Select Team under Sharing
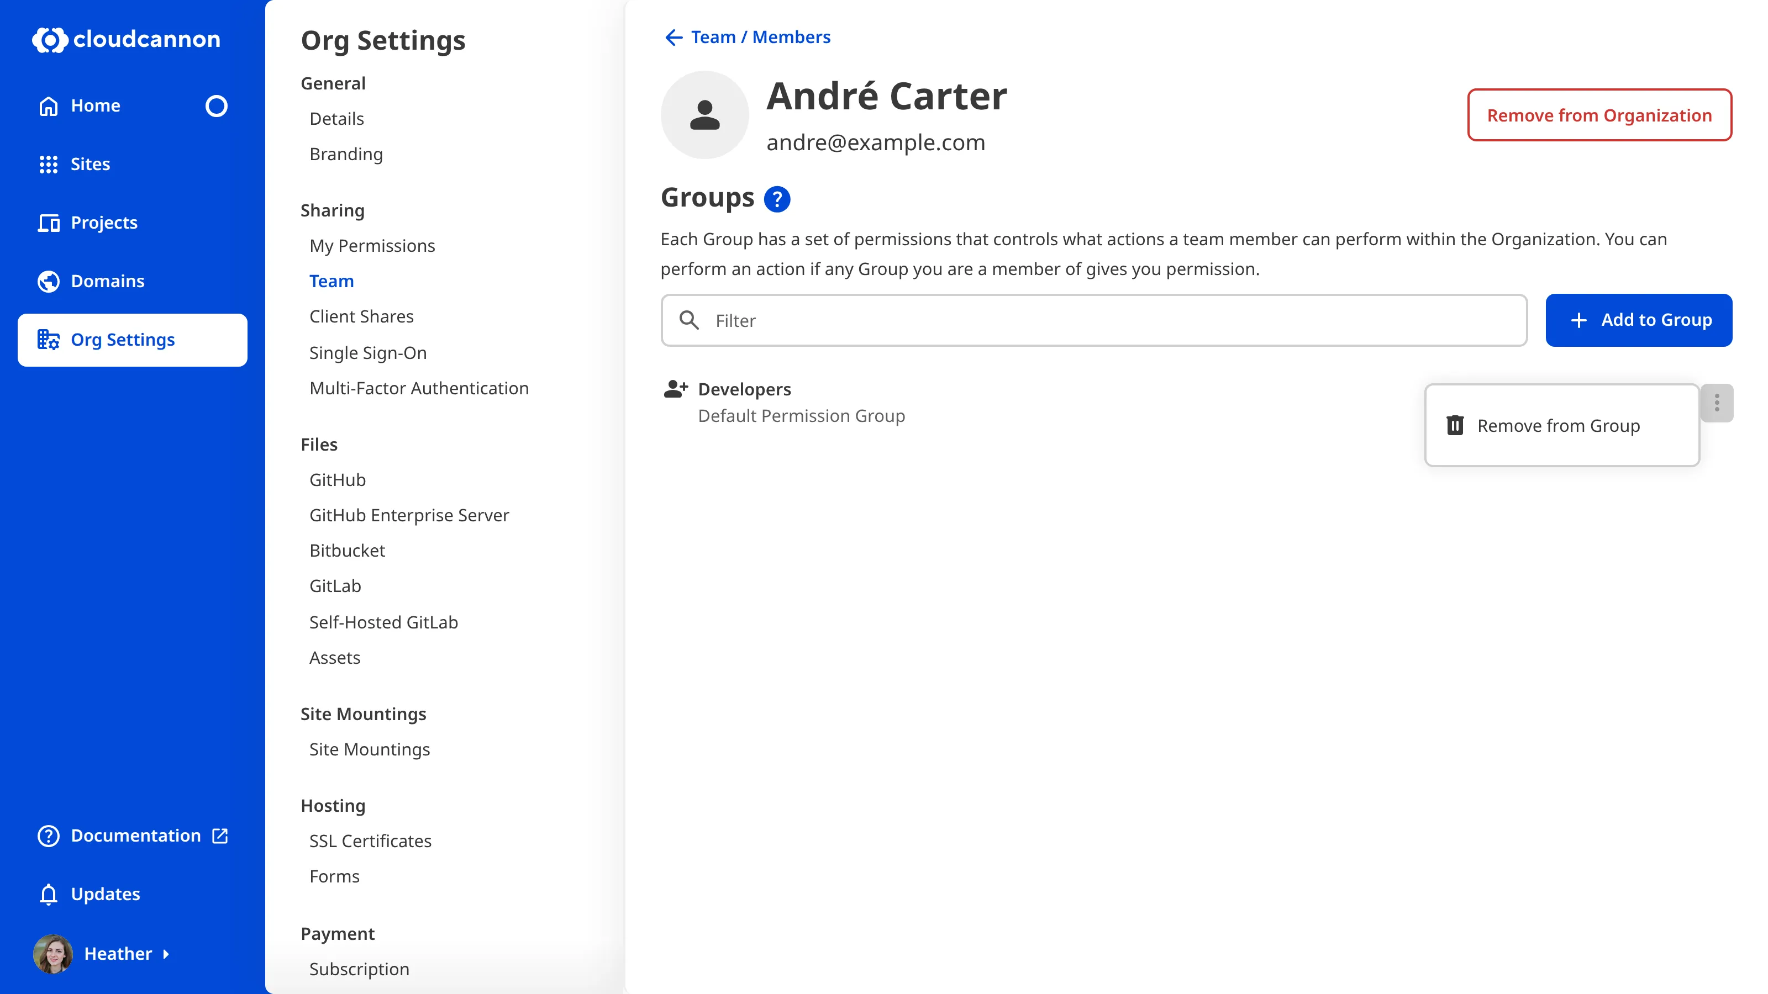This screenshot has height=994, width=1768. click(331, 281)
